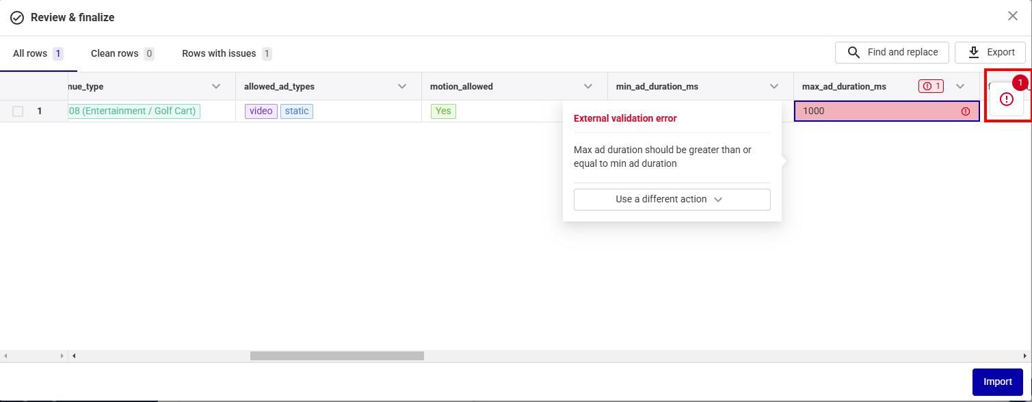Click the error icon inside the 1000 cell
Screen dimensions: 1032x402
(x=966, y=111)
